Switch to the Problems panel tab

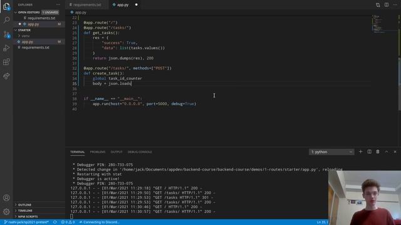point(98,152)
